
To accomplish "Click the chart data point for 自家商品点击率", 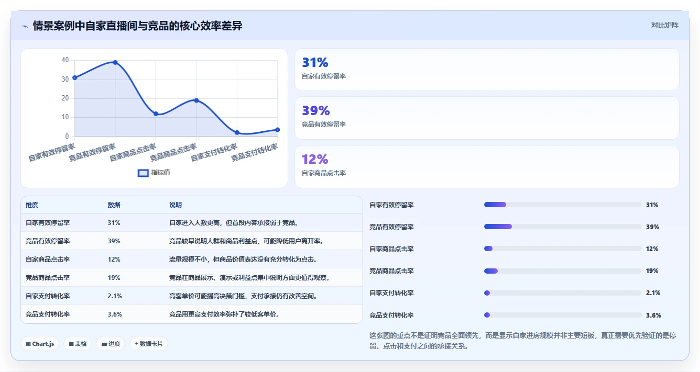I will pyautogui.click(x=156, y=114).
